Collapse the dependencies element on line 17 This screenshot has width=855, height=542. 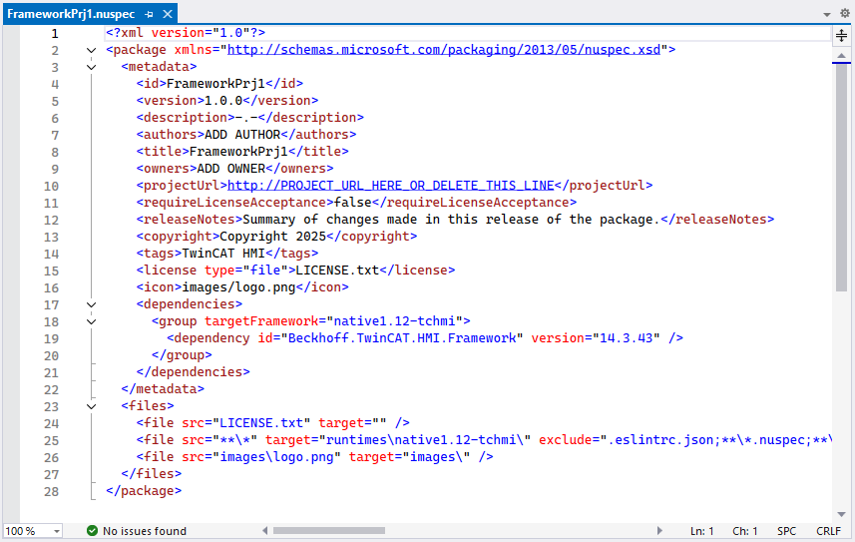click(91, 304)
